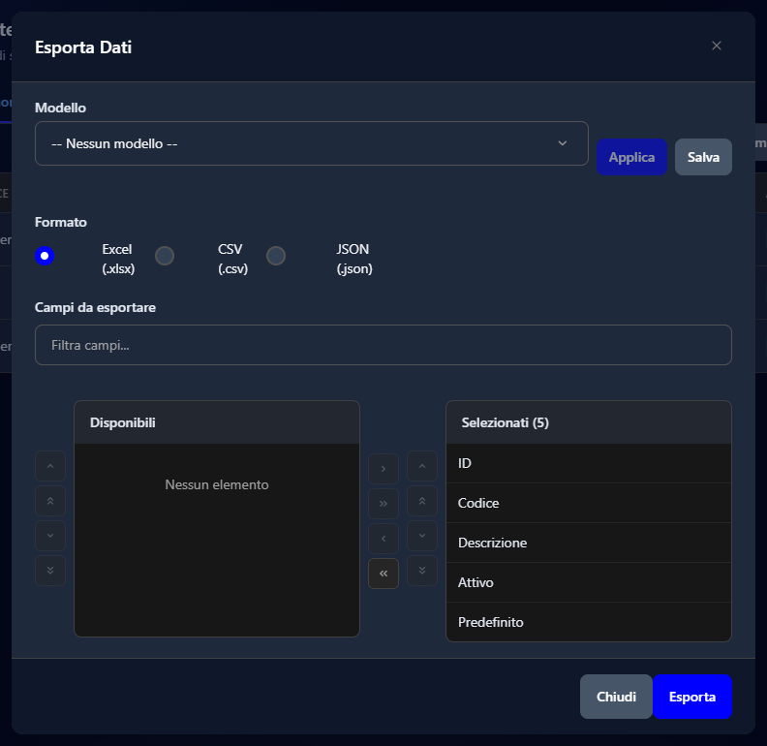
Task: Select CSV (.csv) format radio button
Action: click(165, 256)
